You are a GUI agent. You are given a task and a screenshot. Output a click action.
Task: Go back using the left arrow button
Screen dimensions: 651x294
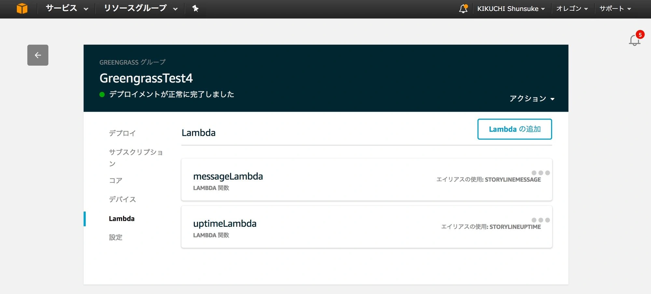[x=38, y=55]
